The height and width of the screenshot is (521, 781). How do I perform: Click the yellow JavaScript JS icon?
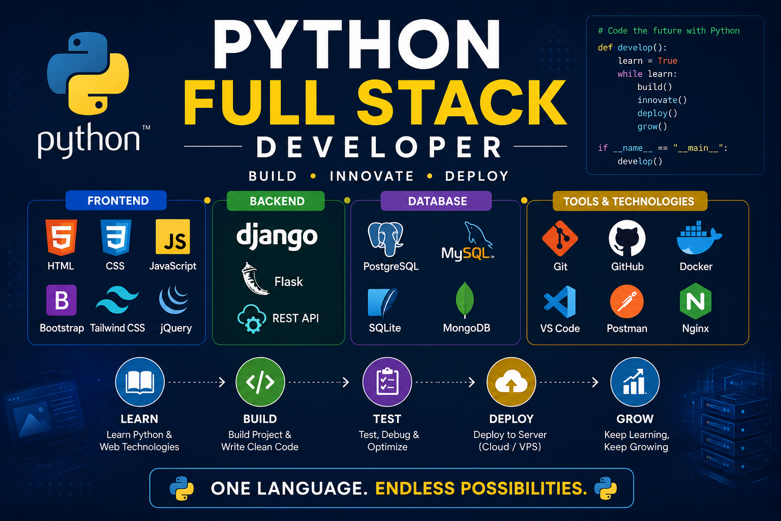173,237
